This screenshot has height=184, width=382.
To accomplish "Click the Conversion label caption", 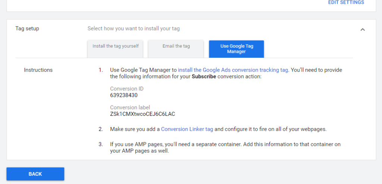I will [x=130, y=107].
